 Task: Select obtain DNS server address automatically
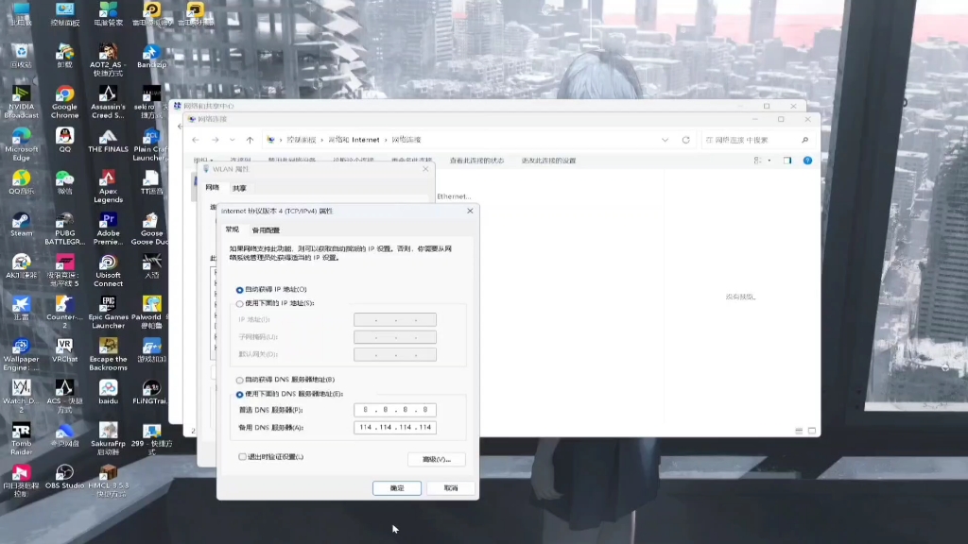tap(239, 380)
